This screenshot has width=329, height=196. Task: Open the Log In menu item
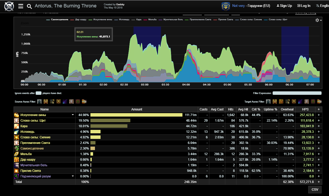[304, 6]
